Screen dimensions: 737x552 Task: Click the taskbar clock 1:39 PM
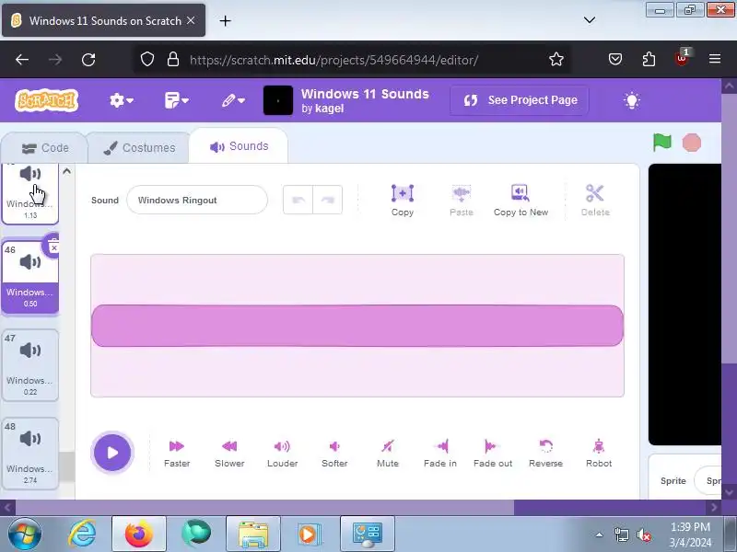point(690,535)
